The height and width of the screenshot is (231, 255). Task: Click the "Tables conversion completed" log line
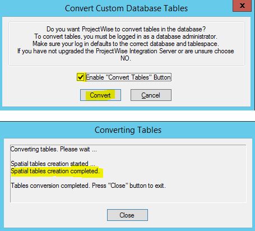(88, 186)
